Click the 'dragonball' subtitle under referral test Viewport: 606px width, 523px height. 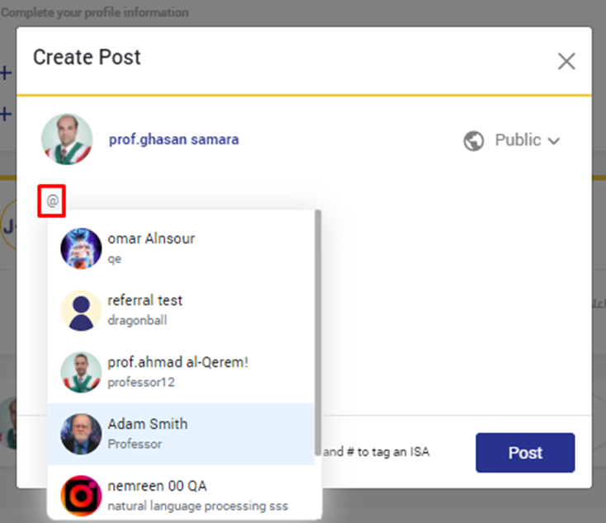point(137,320)
